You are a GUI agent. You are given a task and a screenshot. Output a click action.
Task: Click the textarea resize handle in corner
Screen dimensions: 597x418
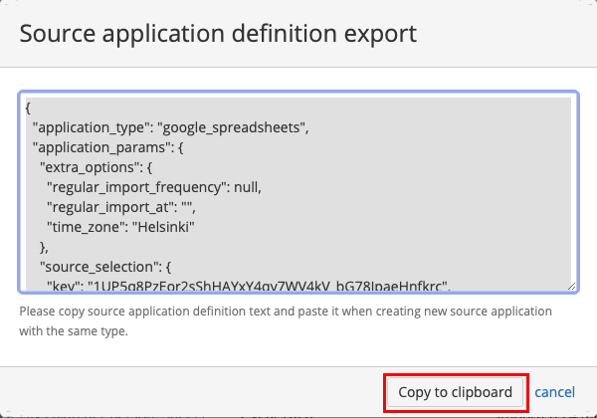point(571,286)
